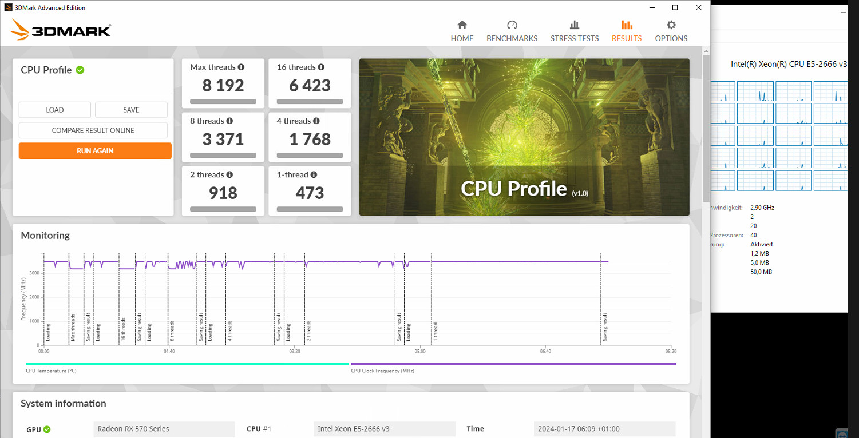Click the System information heading
This screenshot has height=438, width=859.
coord(64,404)
